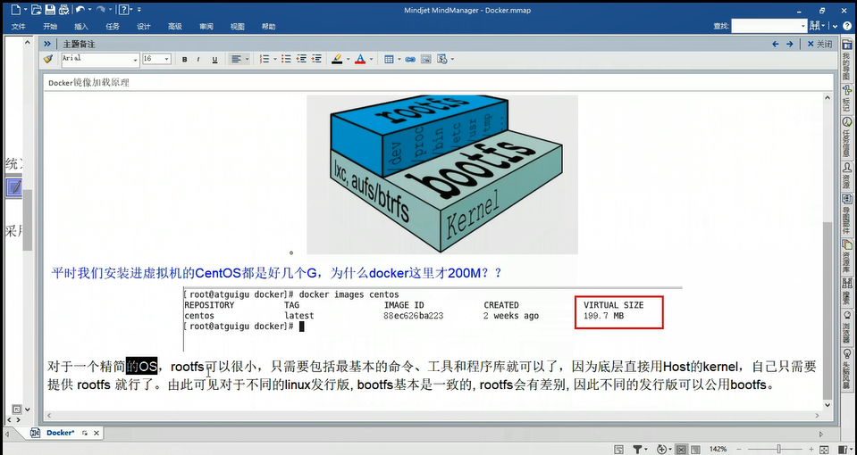Open the help question mark top right
Viewport: 857px width, 455px height.
pyautogui.click(x=848, y=26)
